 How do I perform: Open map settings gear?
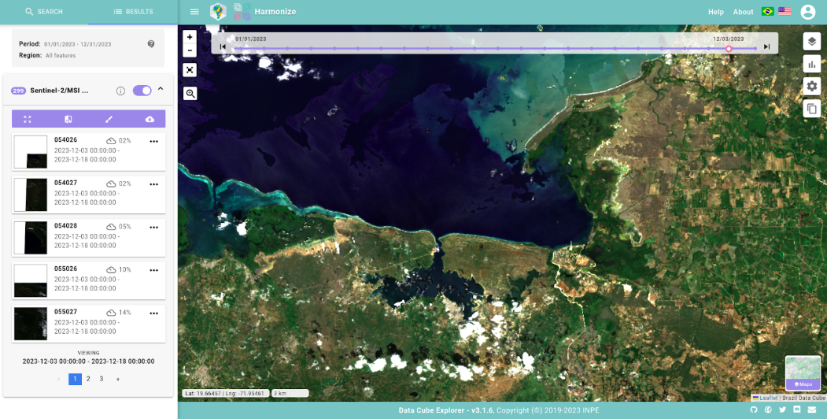(812, 87)
